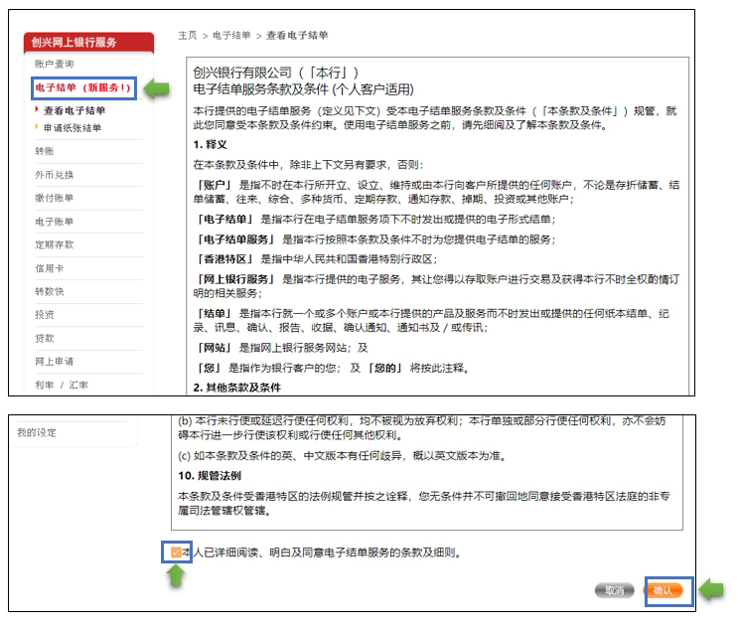
Task: Open the 转账 sidebar item
Action: coord(45,151)
